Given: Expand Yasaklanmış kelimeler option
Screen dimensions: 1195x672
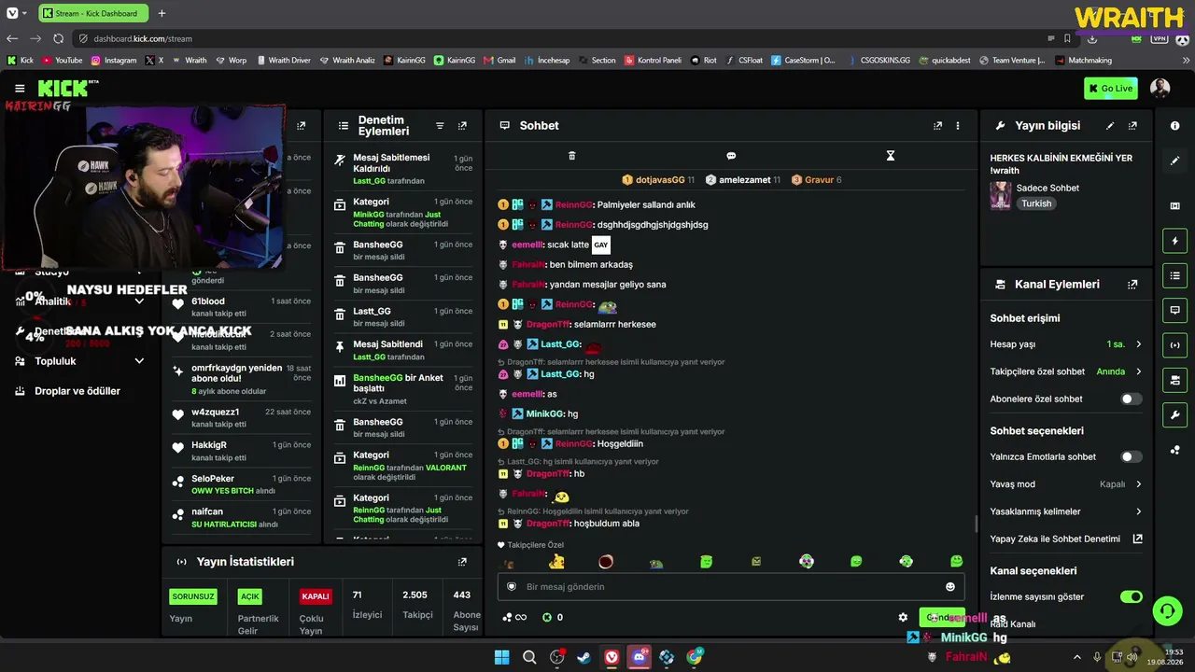Looking at the screenshot, I should [1138, 511].
